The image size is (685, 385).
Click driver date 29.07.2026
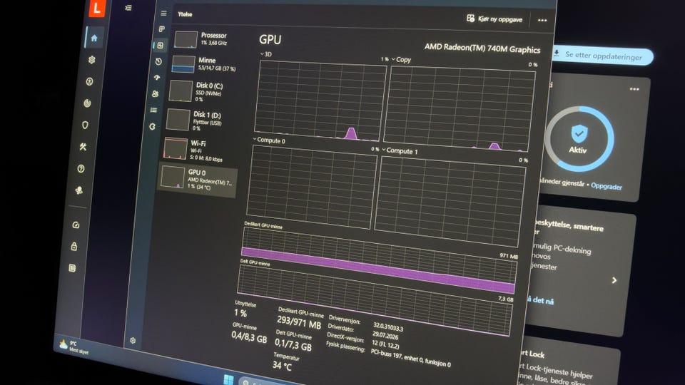[x=385, y=335]
